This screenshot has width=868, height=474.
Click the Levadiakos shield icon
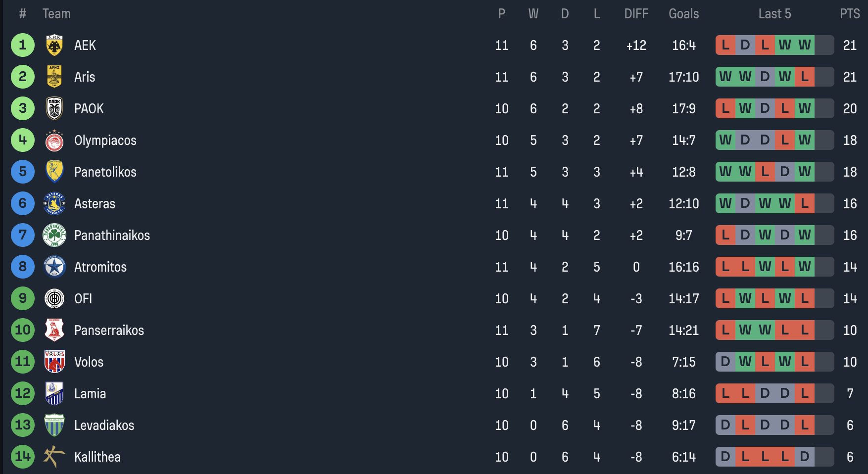(x=54, y=425)
